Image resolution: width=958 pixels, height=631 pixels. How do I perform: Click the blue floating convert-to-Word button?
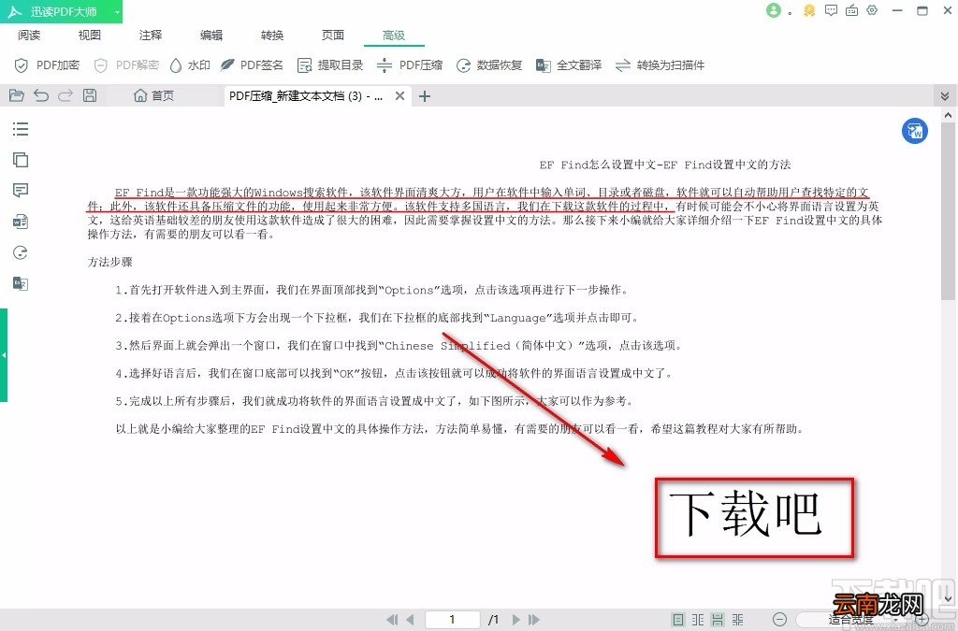(915, 131)
